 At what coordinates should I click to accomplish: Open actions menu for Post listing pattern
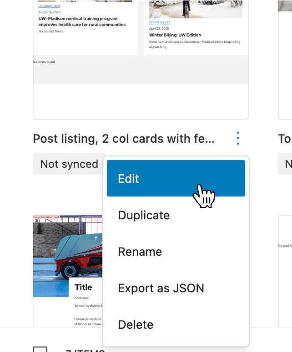238,138
